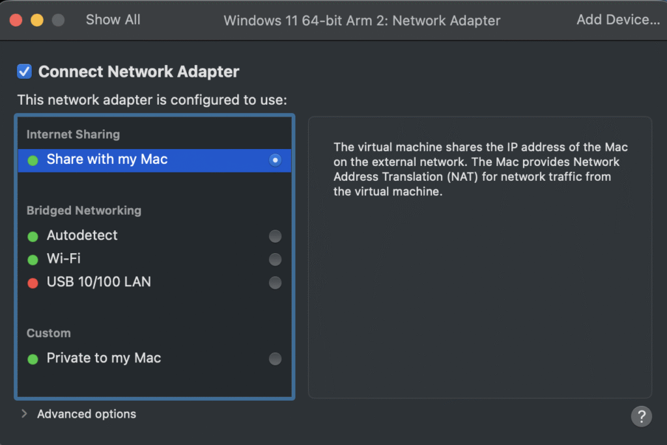Click the green indicator beside Share with my Mac

coord(33,159)
